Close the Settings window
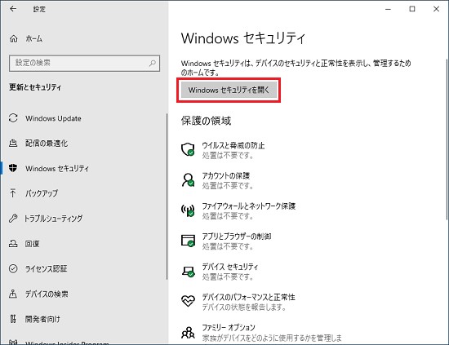The height and width of the screenshot is (345, 449). (436, 9)
